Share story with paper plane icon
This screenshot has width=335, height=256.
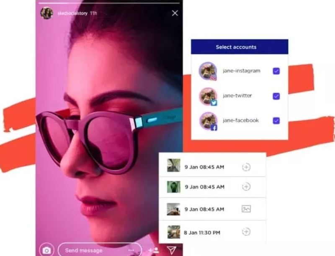tap(172, 250)
